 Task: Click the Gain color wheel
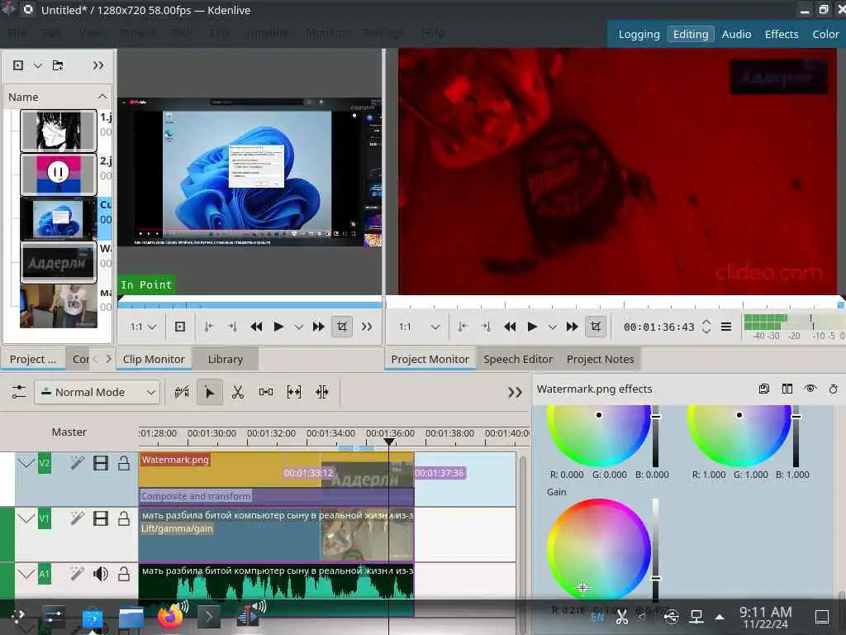click(598, 550)
